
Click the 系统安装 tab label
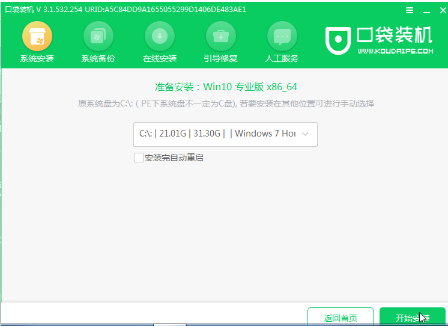(37, 59)
